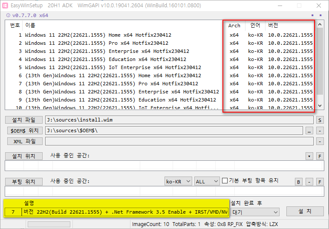
Task: Click the right small purple square dot
Action: pyautogui.click(x=320, y=15)
